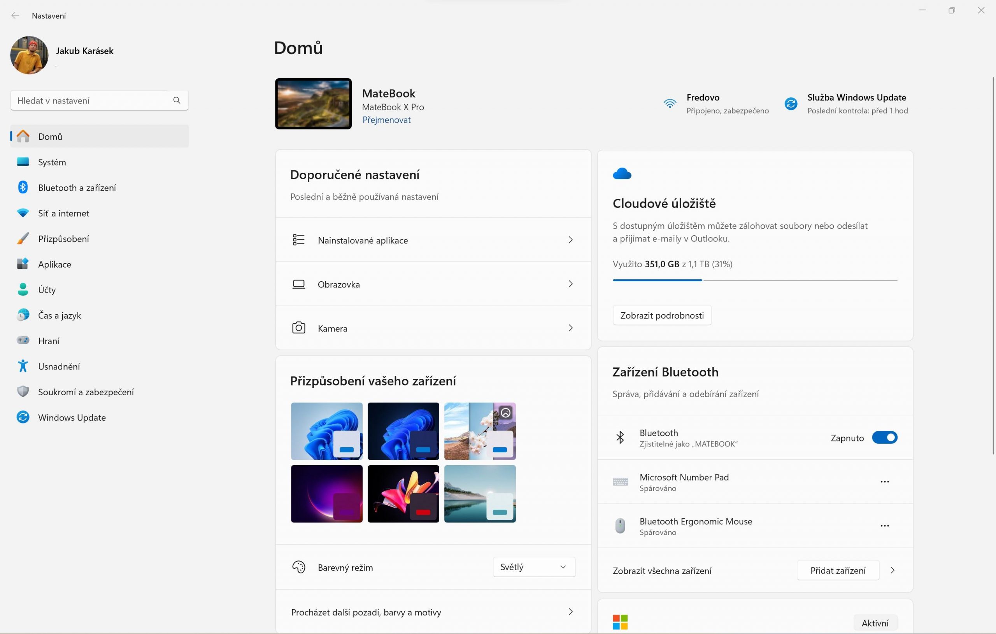Open the Barevný režim Světlý dropdown
The height and width of the screenshot is (634, 996).
pos(533,567)
